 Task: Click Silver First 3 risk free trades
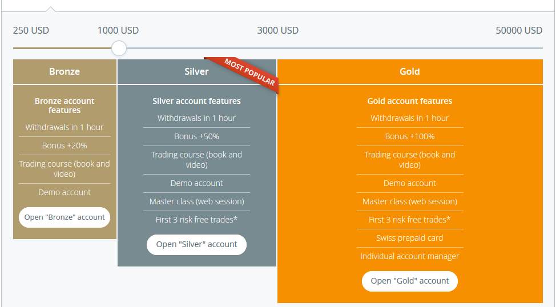196,220
